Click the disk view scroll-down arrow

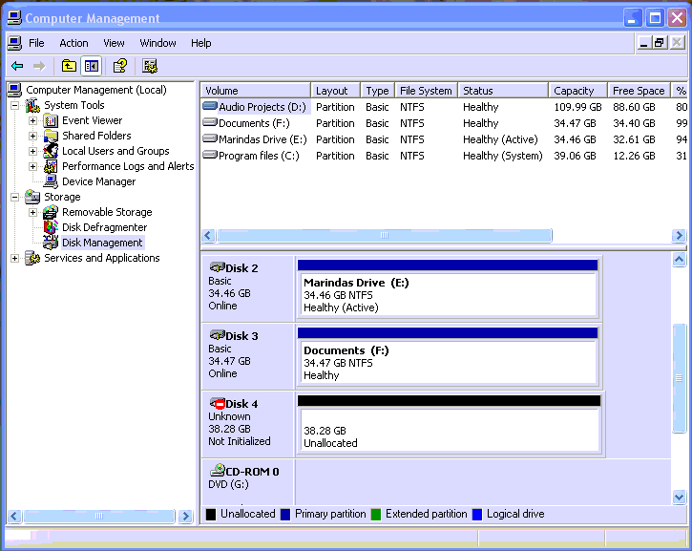click(x=679, y=498)
